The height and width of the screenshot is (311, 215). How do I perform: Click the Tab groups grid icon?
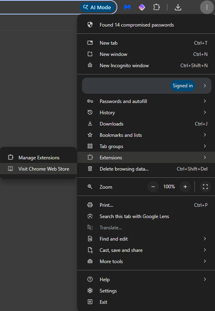click(90, 146)
